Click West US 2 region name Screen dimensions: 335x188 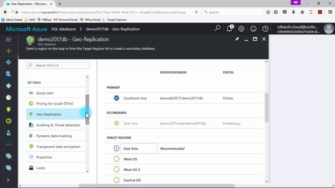(x=132, y=170)
